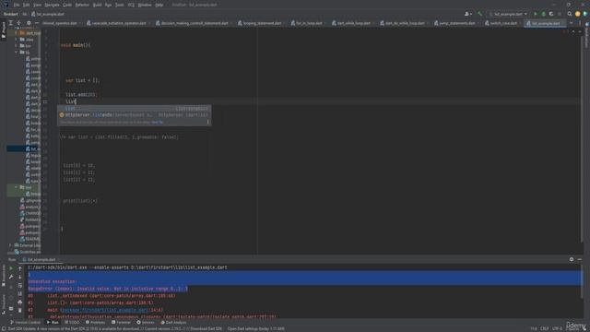Viewport: 590px width, 332px height.
Task: Click the hammer Build Project icon
Action: 479,14
